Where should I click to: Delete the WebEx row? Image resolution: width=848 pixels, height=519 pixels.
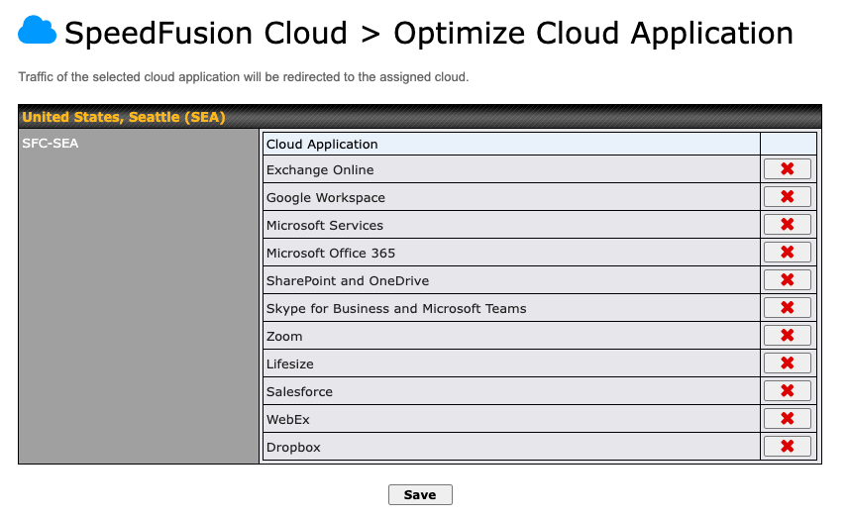(x=788, y=419)
